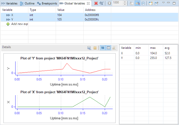Click avg value 52.0

167,53
